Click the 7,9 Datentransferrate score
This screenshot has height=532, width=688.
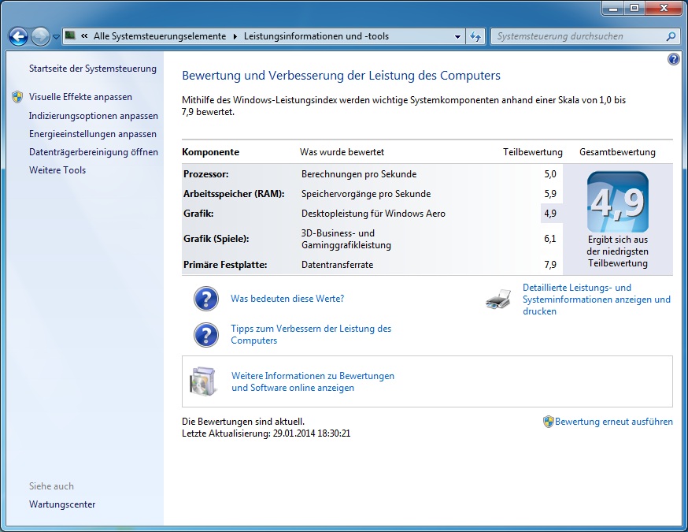pyautogui.click(x=550, y=265)
